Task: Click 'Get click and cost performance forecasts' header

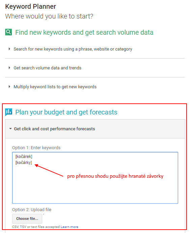Action: point(95,129)
